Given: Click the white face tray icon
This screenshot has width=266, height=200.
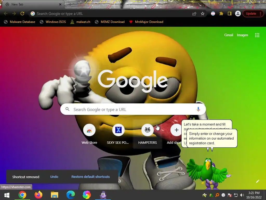Looking at the screenshot, I should [223, 195].
